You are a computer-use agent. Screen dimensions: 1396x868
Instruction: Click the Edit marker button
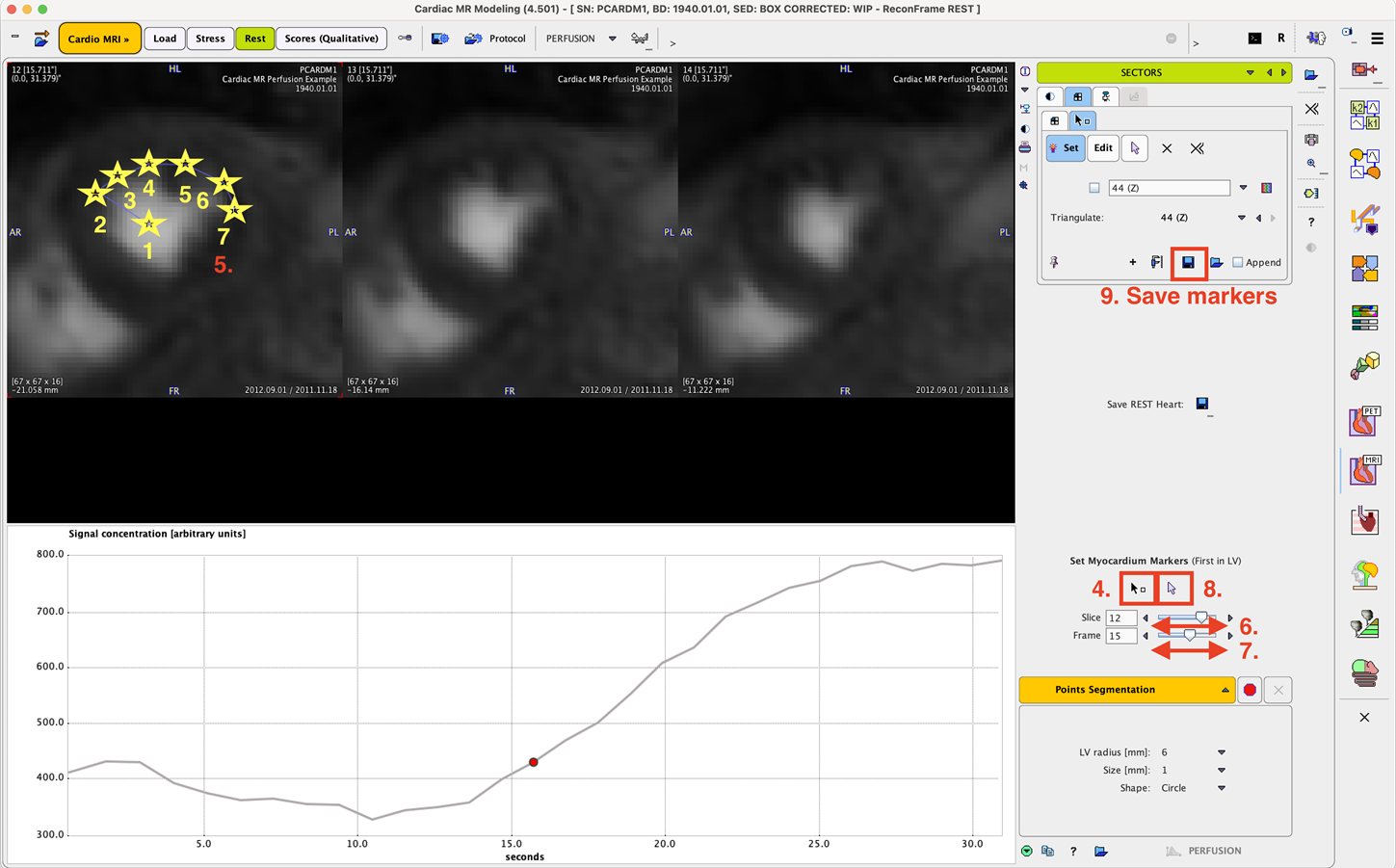[x=1103, y=148]
